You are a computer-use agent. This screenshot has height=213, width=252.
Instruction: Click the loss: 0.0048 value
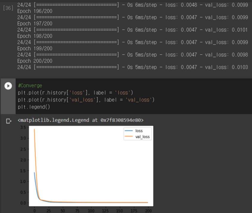tap(181, 5)
